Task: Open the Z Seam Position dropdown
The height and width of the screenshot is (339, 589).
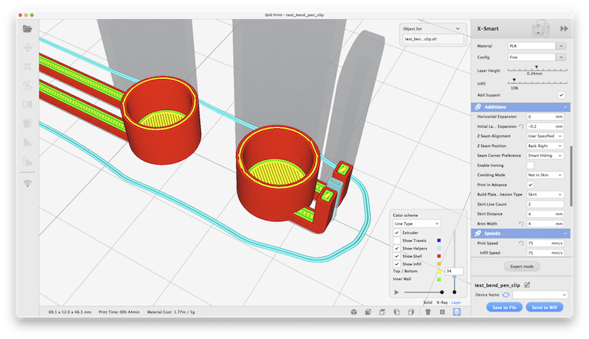Action: [545, 145]
